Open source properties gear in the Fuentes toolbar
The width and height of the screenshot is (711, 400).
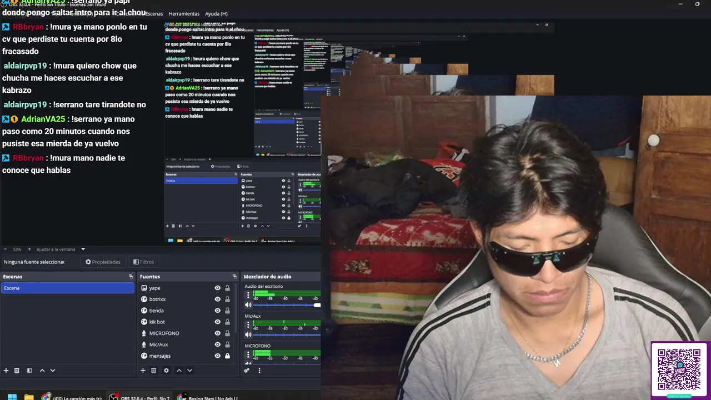pyautogui.click(x=166, y=371)
